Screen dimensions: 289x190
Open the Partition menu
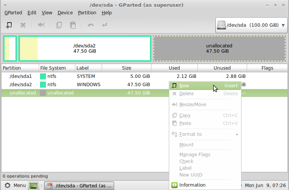click(87, 13)
